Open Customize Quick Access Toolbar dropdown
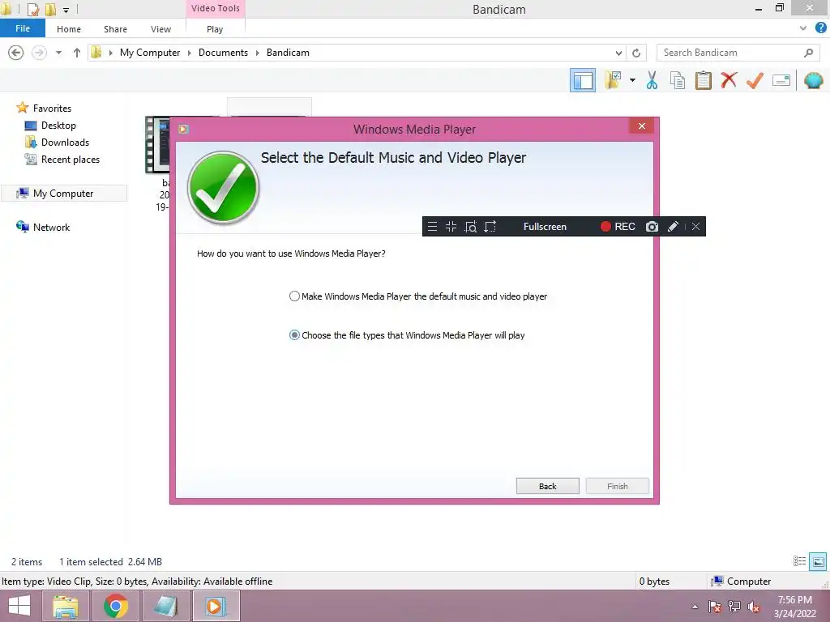This screenshot has width=830, height=622. click(x=66, y=10)
